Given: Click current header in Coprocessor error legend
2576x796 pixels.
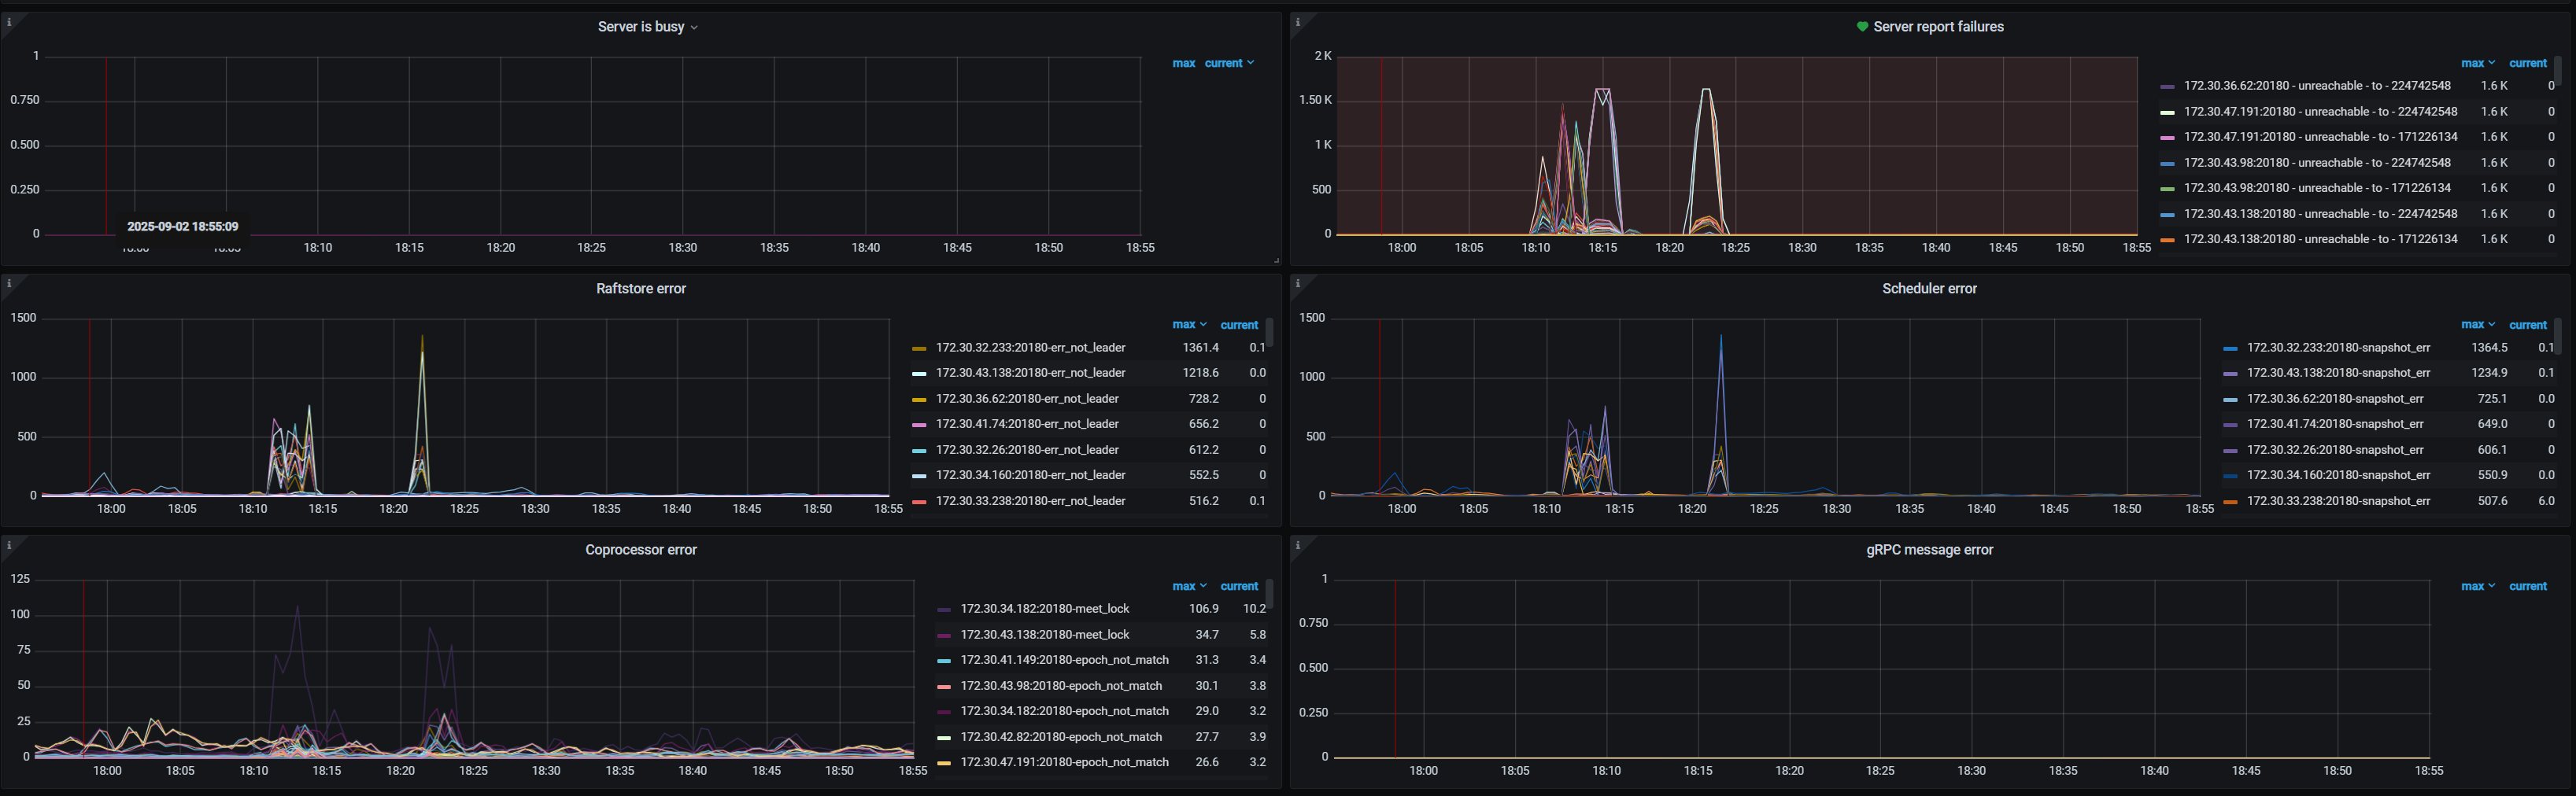Looking at the screenshot, I should coord(1239,587).
